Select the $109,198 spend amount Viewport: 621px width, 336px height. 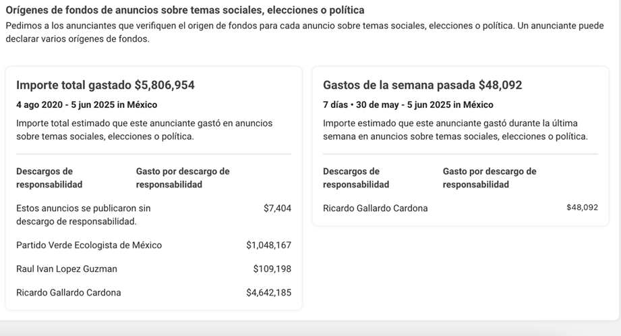pos(272,269)
